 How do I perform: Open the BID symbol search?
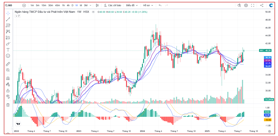[x=9, y=5]
